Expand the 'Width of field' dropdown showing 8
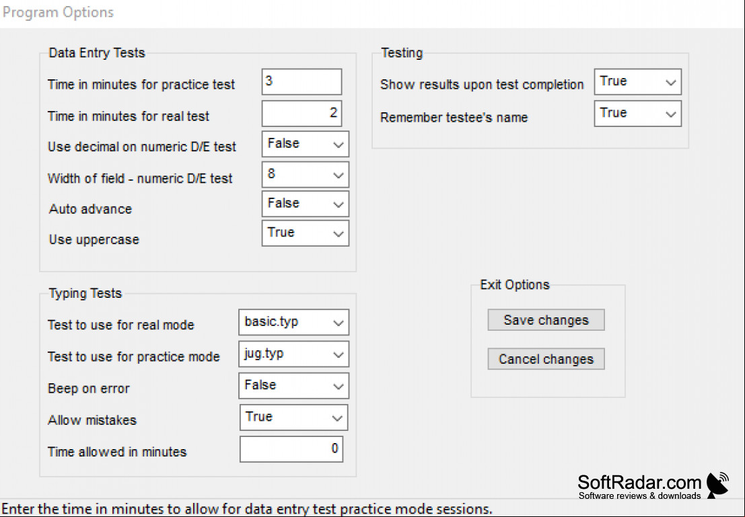Viewport: 745px width, 517px height. click(305, 175)
